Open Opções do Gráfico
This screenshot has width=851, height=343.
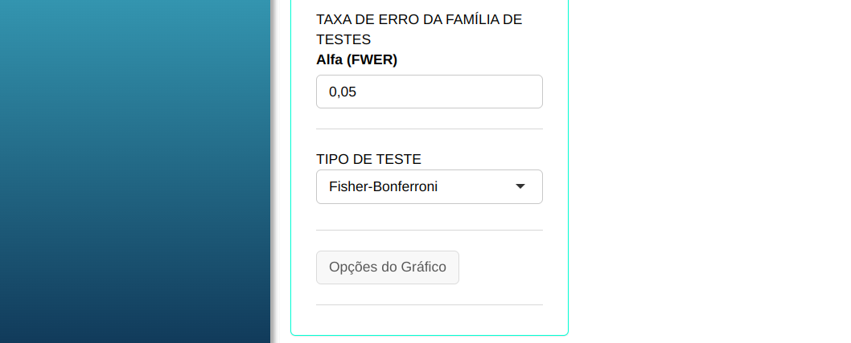tap(388, 267)
